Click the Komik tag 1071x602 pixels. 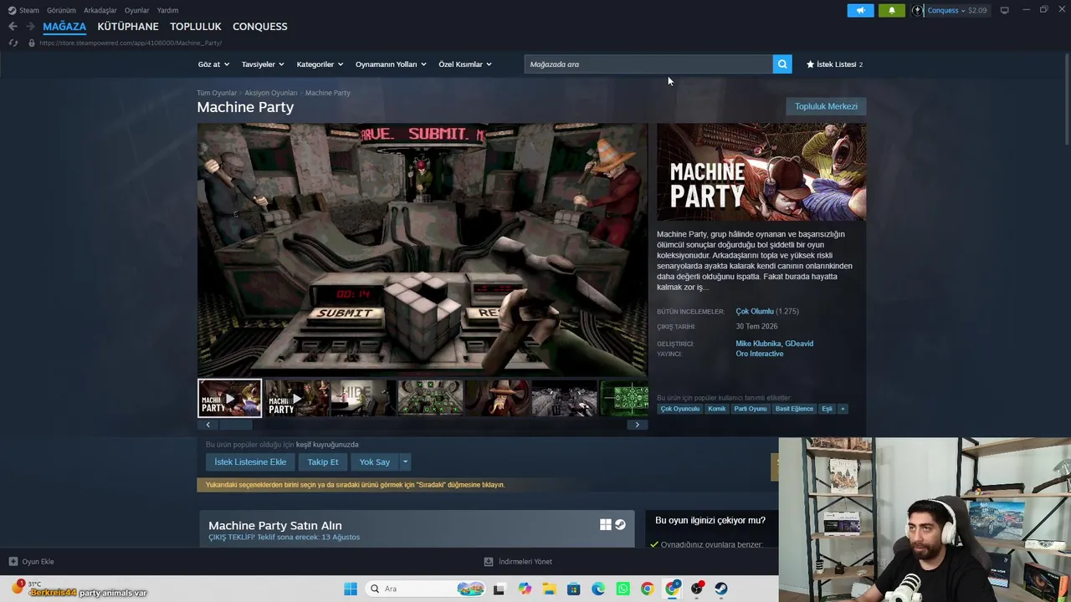pyautogui.click(x=717, y=409)
